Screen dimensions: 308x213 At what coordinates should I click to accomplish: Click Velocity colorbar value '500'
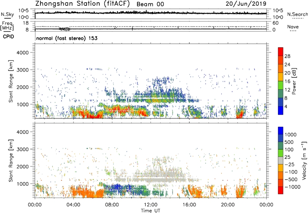tap(289, 142)
